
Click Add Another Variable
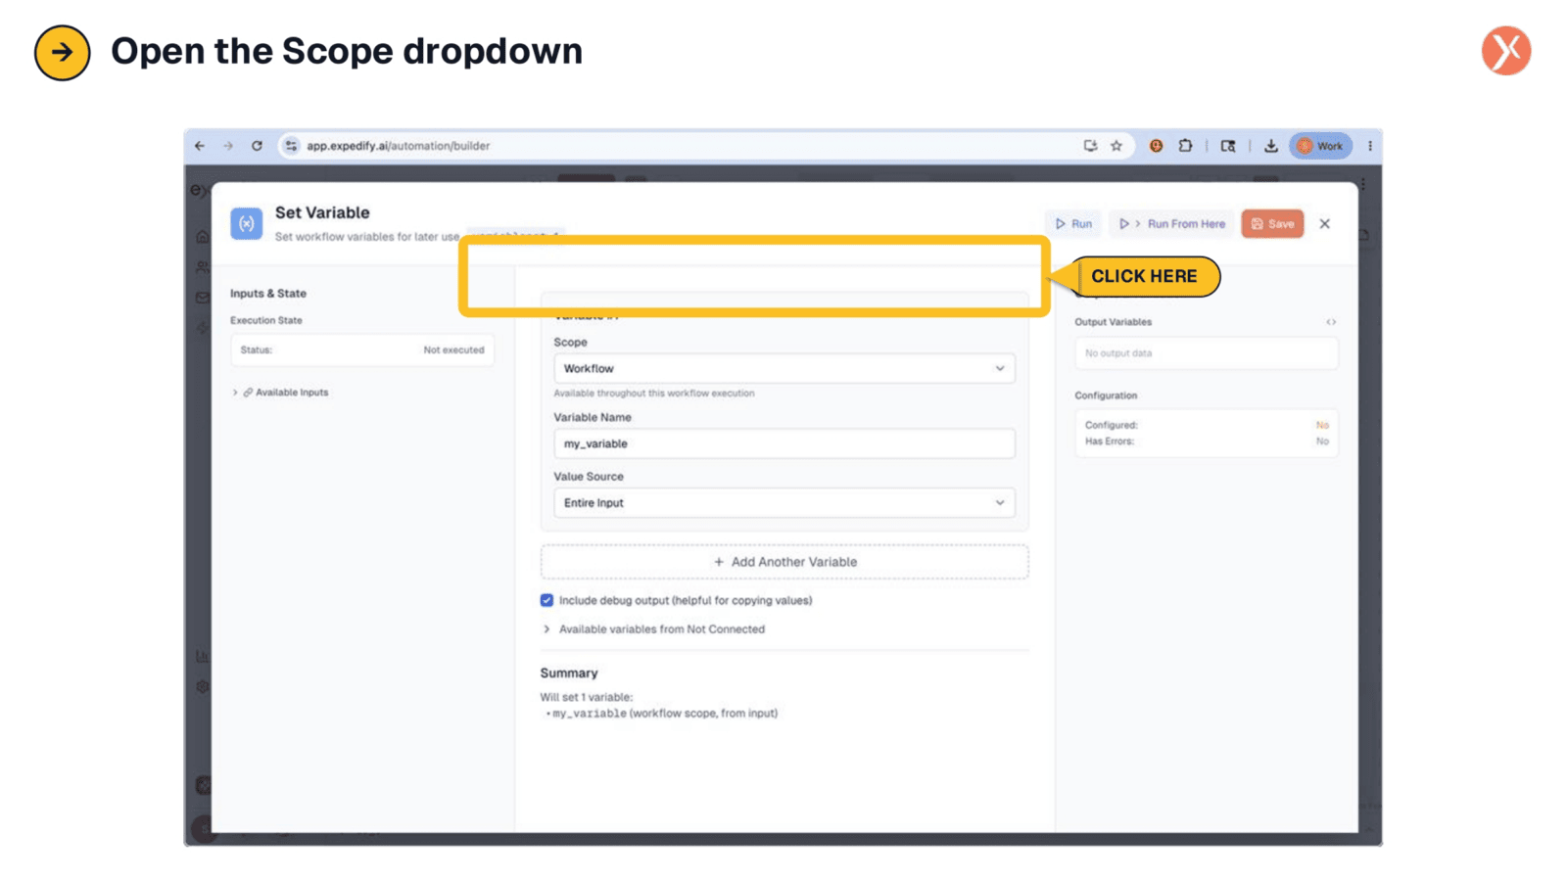pos(784,562)
